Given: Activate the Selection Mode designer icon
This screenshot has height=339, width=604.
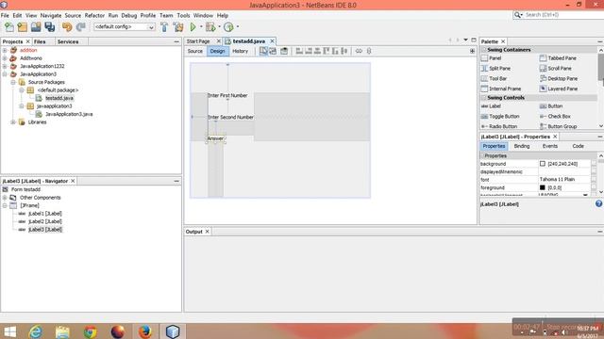Looking at the screenshot, I should coord(263,51).
